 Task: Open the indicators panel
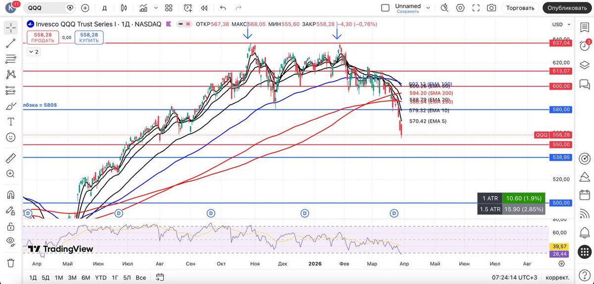144,8
